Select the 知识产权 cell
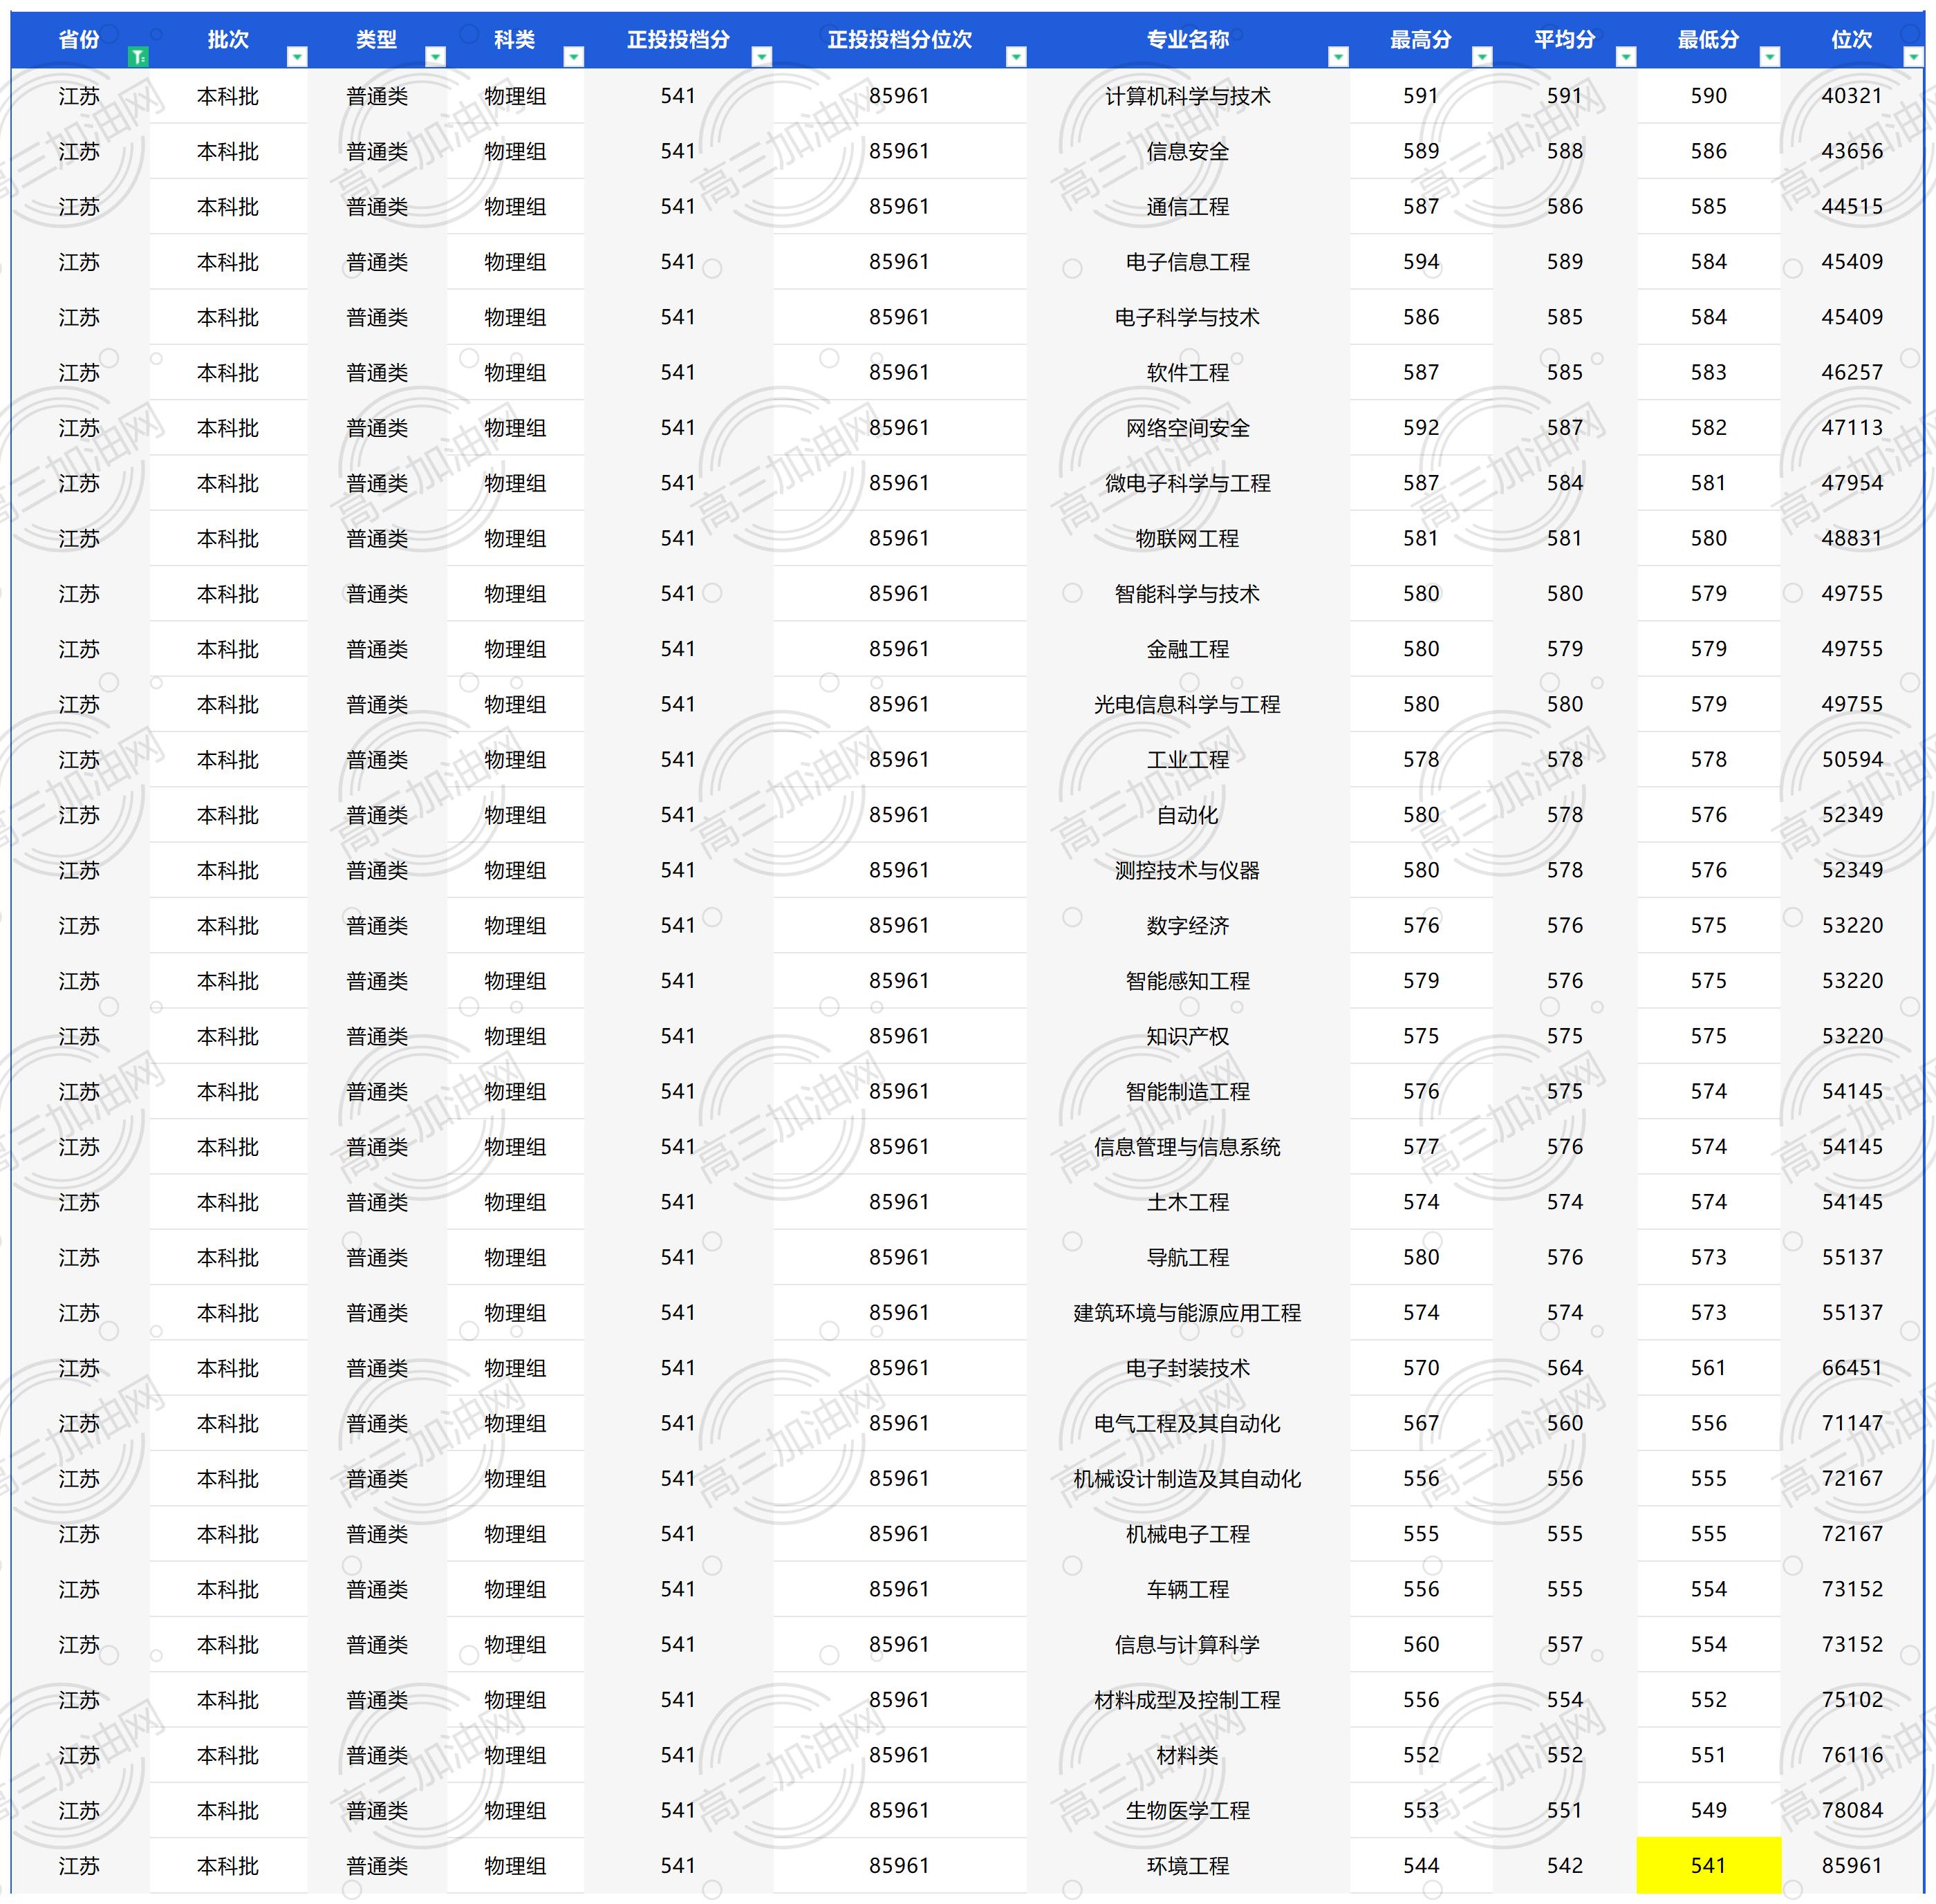 point(1188,1037)
